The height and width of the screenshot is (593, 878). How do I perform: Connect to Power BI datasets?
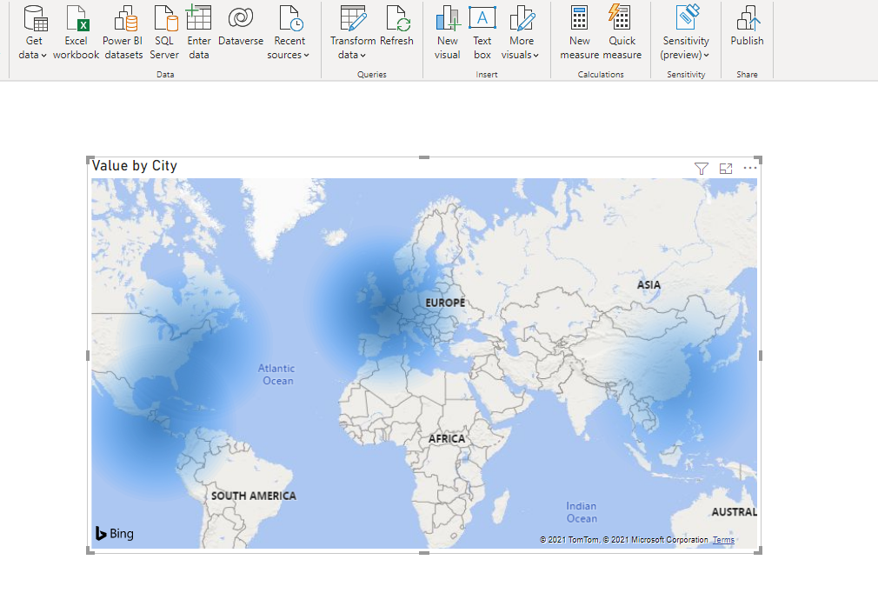tap(123, 32)
